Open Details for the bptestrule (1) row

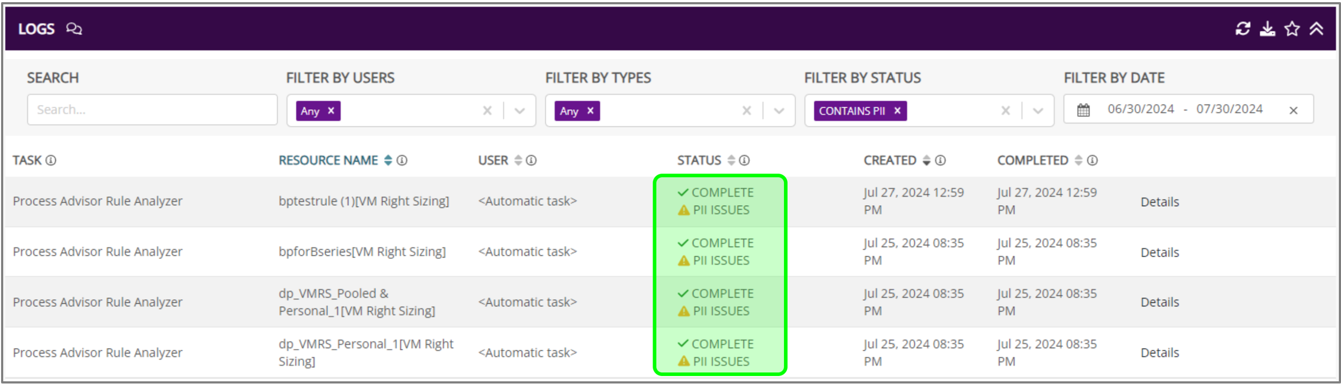1159,202
